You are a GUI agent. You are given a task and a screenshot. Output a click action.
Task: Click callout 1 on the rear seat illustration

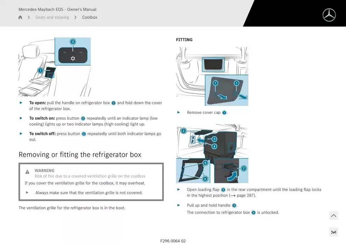[x=40, y=70]
